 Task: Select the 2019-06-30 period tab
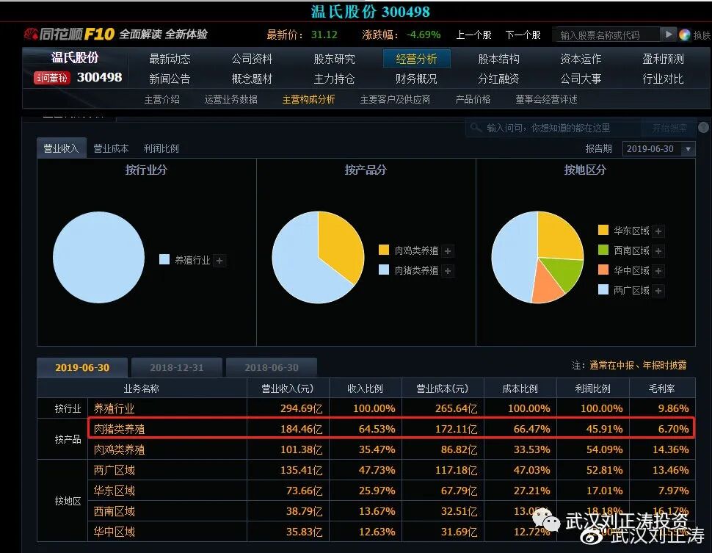(82, 368)
